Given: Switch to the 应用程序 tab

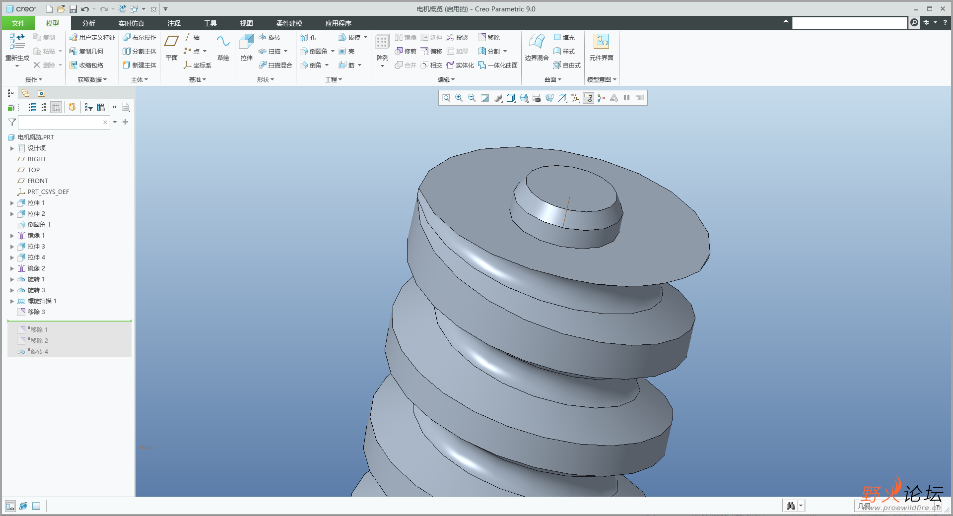Looking at the screenshot, I should pyautogui.click(x=339, y=23).
